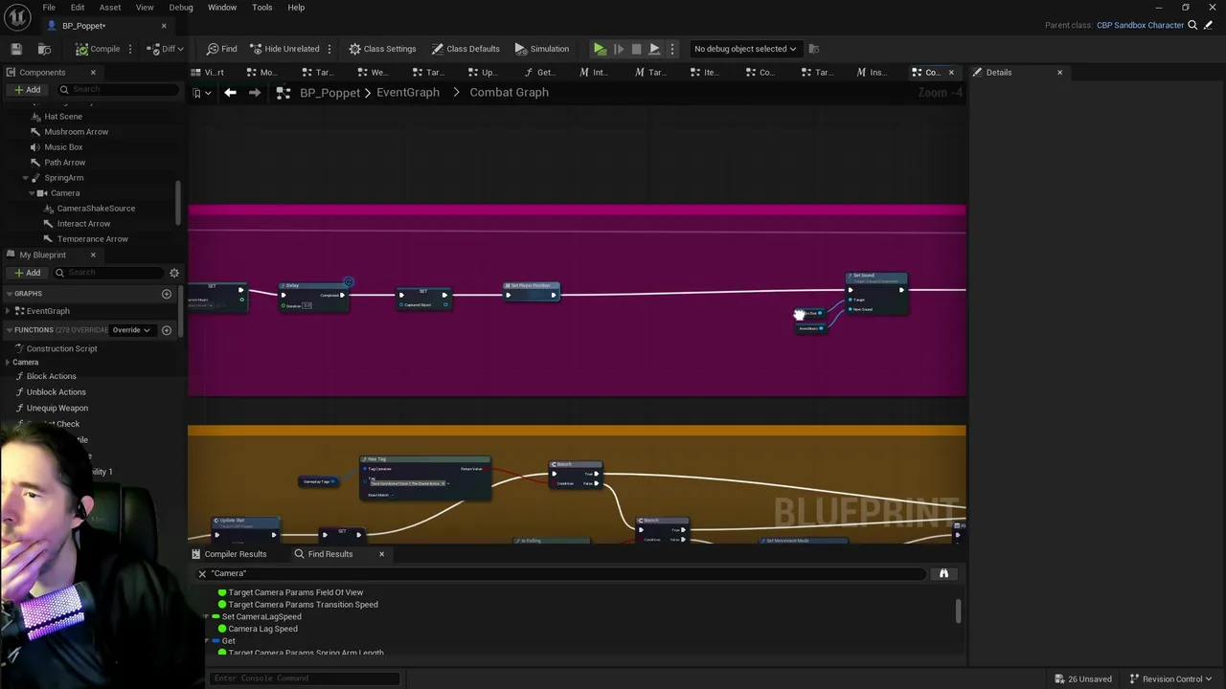
Task: Select the Interact Arrow component
Action: (x=83, y=224)
